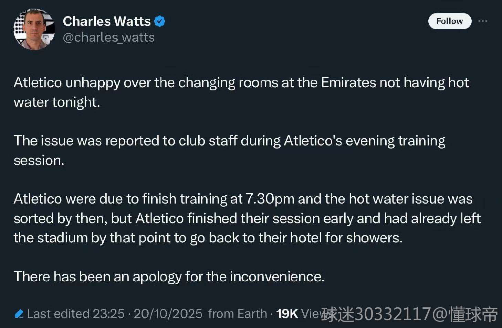This screenshot has width=502, height=328.
Task: Click the 19K view count
Action: [x=287, y=314]
